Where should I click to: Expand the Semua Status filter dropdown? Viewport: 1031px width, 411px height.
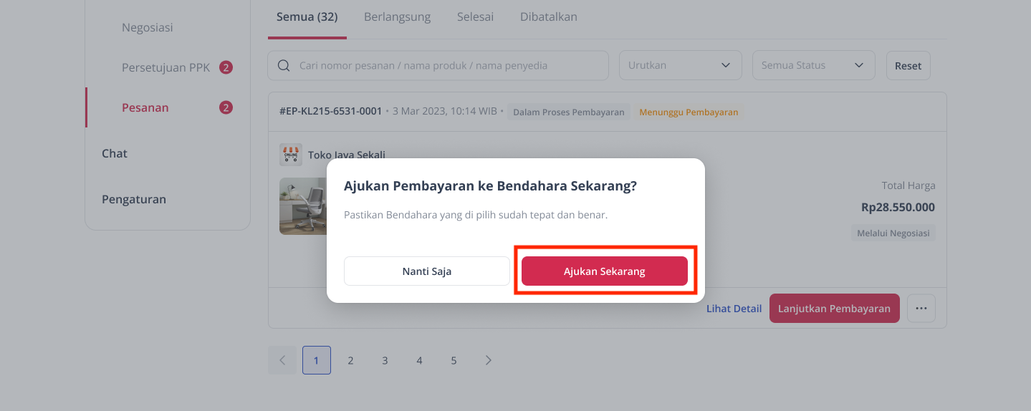coord(813,65)
